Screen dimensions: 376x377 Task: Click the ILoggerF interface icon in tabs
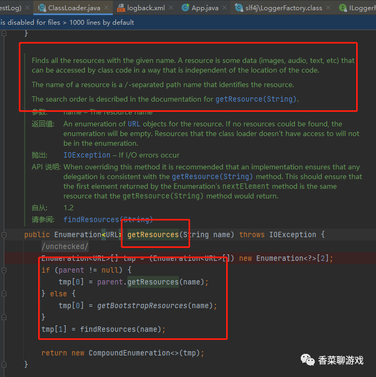tap(343, 8)
